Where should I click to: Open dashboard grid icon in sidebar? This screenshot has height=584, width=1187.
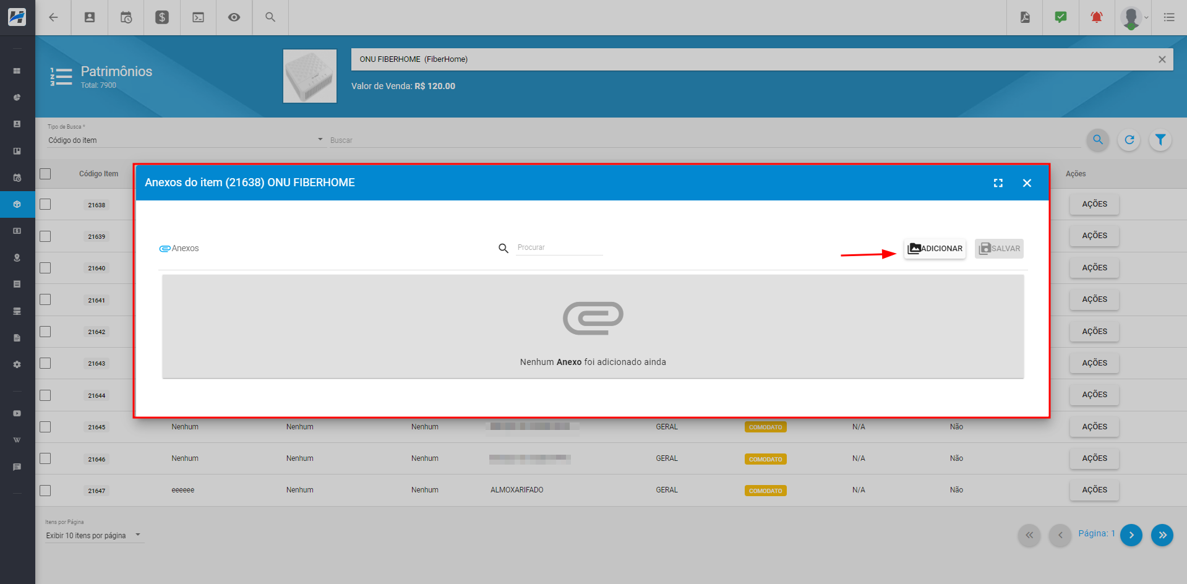(17, 71)
